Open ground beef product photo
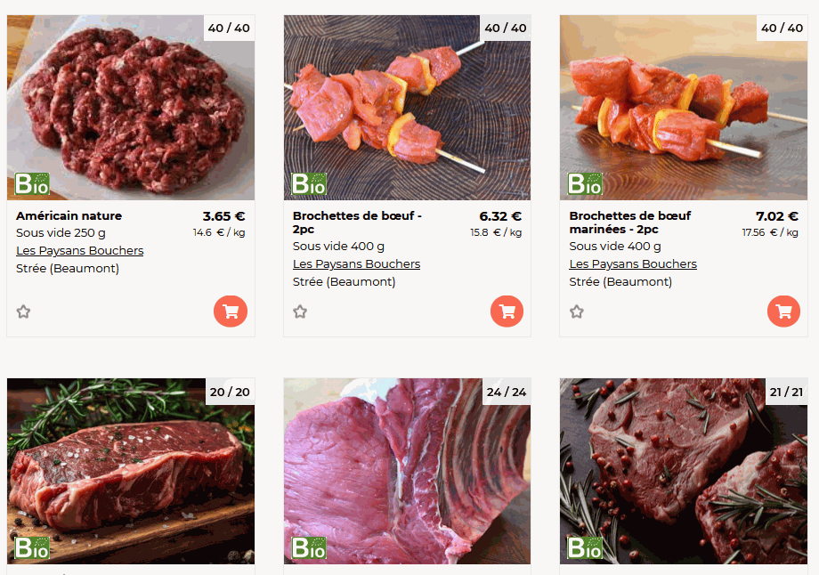The height and width of the screenshot is (575, 819). point(131,108)
